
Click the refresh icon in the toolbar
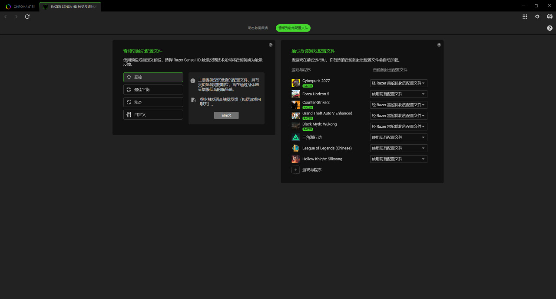(x=27, y=16)
